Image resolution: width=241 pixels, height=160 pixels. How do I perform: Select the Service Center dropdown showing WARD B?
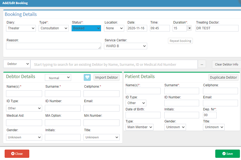pyautogui.click(x=126, y=46)
